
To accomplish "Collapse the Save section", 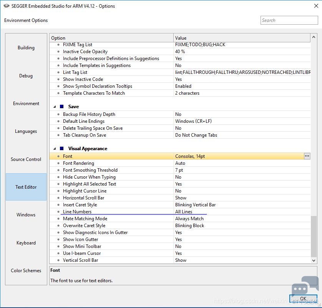I will click(55, 107).
